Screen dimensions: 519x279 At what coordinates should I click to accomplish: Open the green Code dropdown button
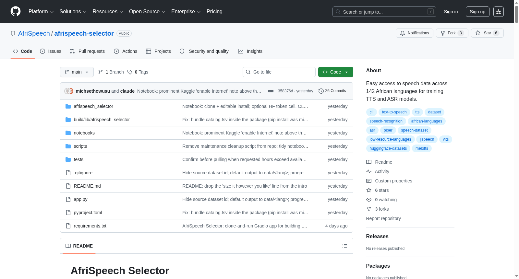tap(336, 72)
